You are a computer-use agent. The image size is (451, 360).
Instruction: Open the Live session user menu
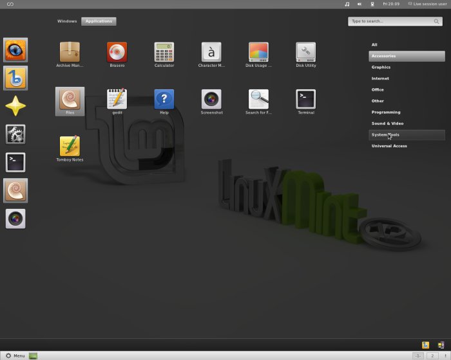[427, 4]
